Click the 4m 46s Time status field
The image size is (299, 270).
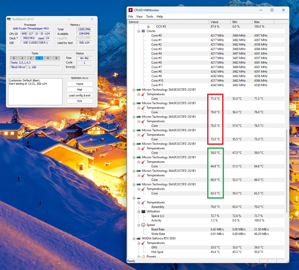tap(84, 58)
